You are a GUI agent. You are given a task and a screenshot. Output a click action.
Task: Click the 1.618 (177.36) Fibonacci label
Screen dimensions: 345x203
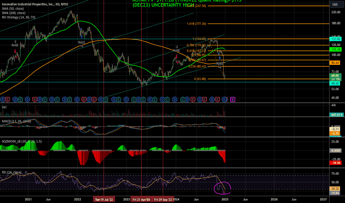click(197, 24)
